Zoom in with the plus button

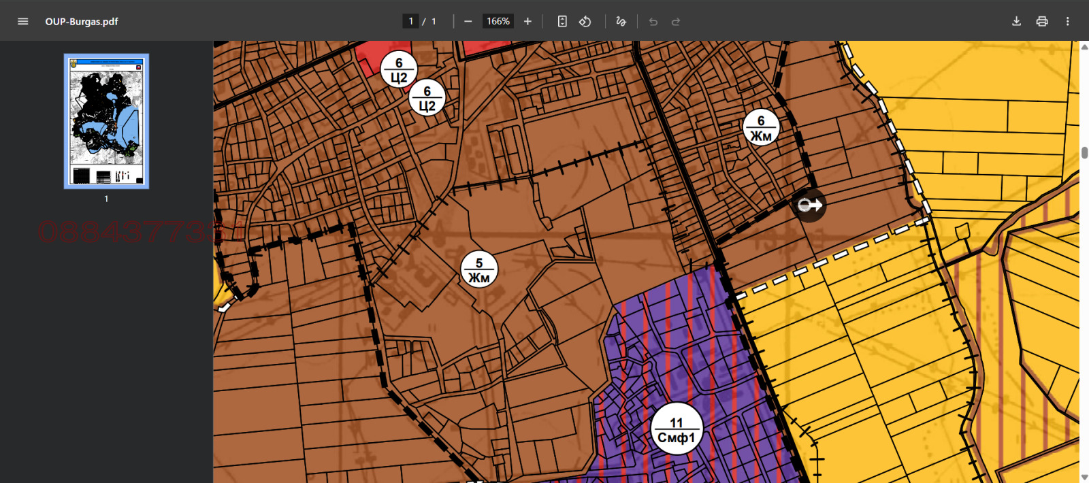pos(527,21)
